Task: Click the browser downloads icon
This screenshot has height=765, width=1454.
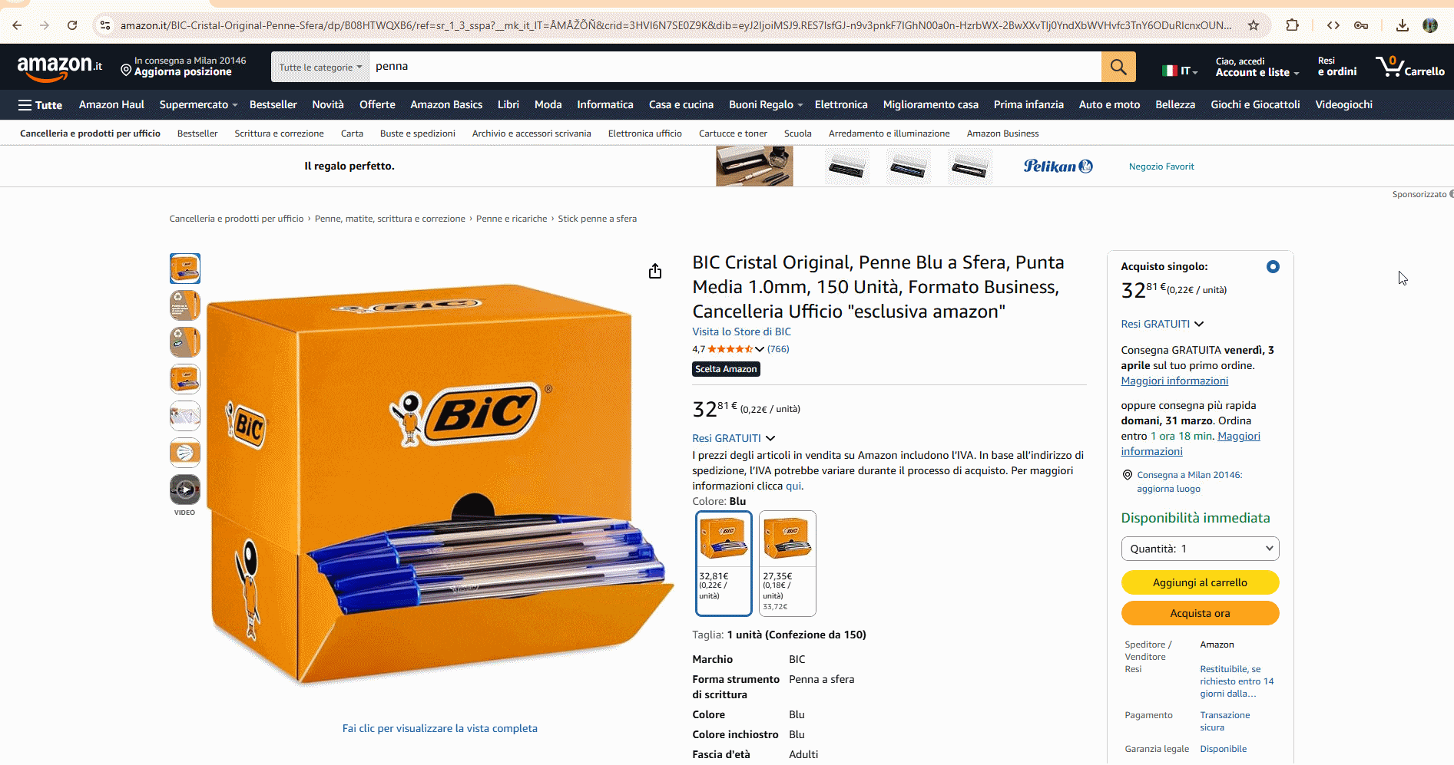Action: click(1403, 25)
